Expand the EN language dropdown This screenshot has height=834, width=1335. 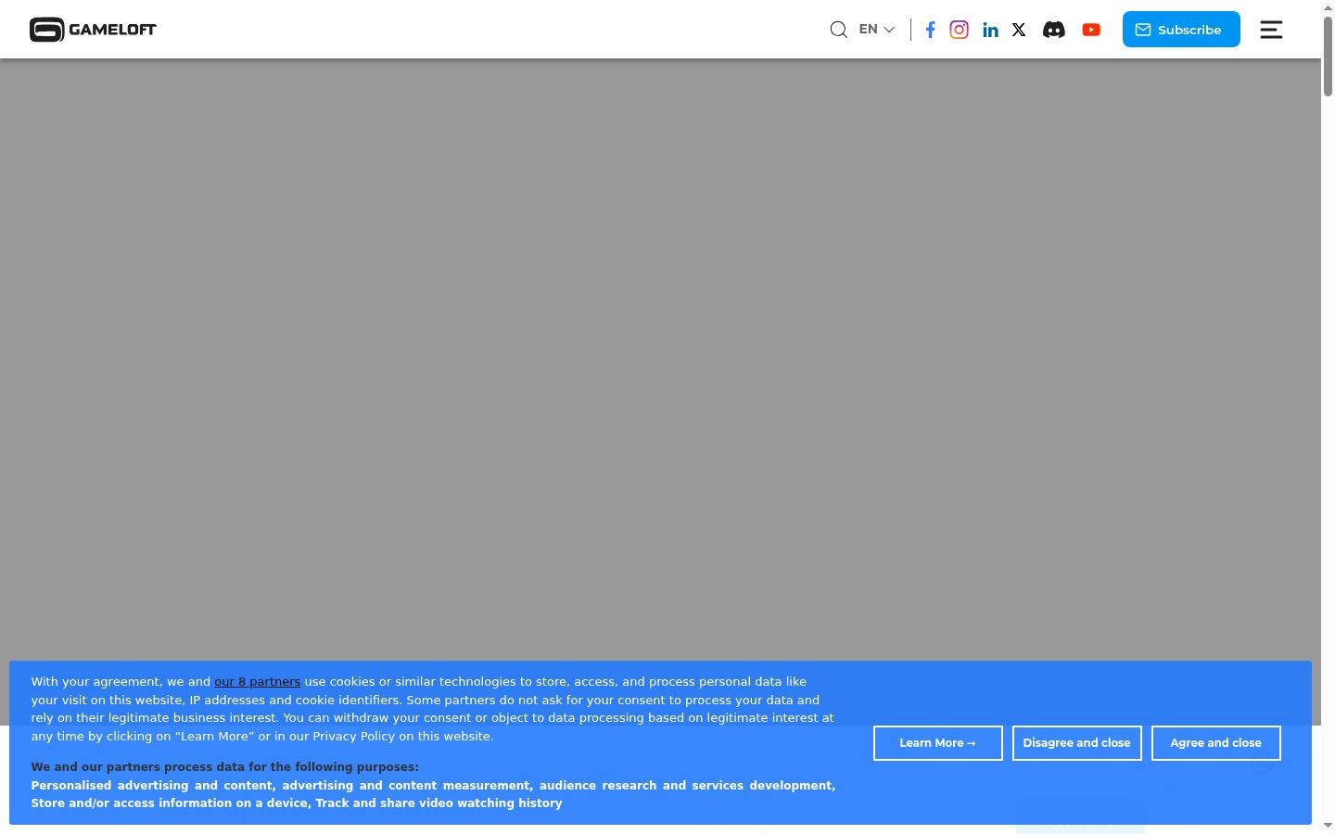[876, 30]
